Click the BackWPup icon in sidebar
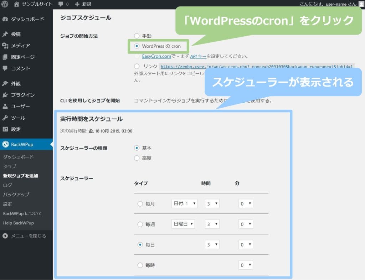365x280 pixels. [5, 144]
